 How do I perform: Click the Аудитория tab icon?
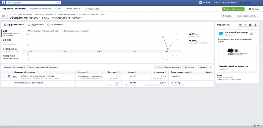coord(29,25)
